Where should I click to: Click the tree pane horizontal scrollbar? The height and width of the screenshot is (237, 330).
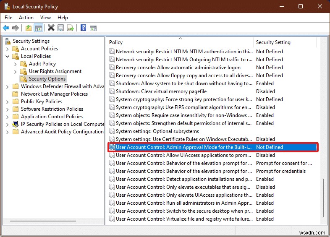tap(43, 221)
